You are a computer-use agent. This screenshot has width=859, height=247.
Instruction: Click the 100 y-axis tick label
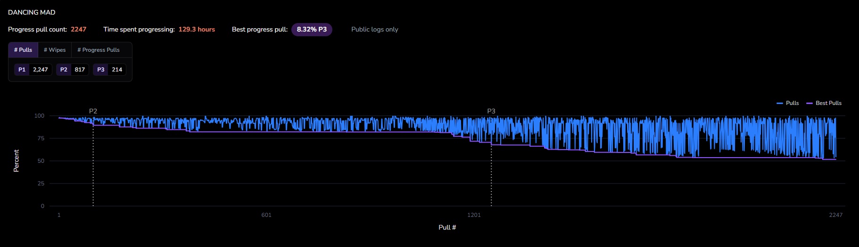coord(40,116)
